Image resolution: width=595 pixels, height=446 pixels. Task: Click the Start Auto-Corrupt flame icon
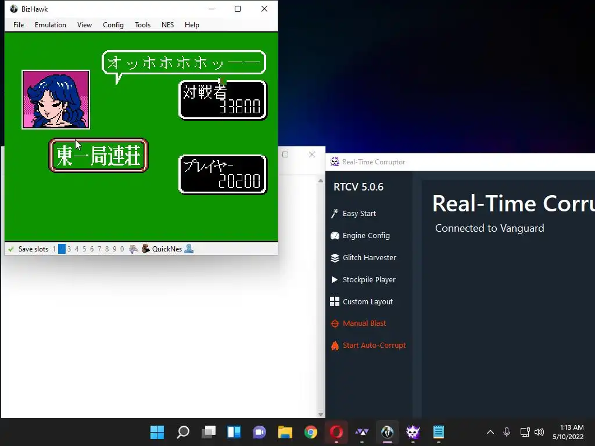coord(335,345)
